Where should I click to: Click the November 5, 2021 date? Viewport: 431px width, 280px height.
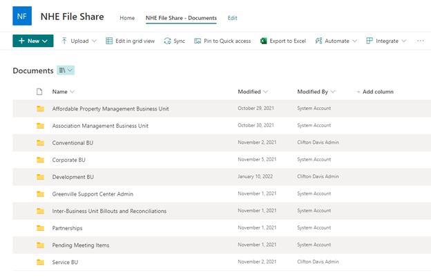(x=257, y=159)
